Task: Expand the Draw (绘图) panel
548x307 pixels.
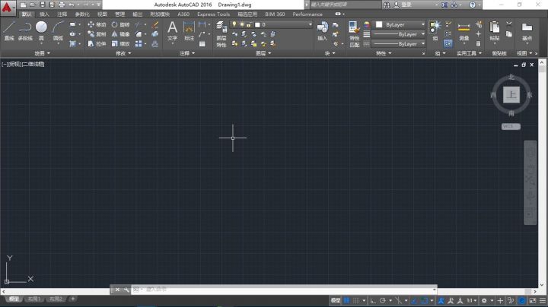Action: tap(40, 54)
